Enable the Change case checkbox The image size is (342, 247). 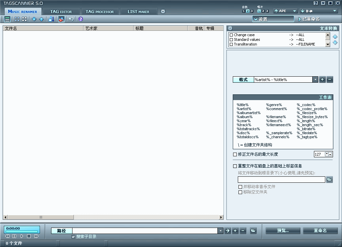(x=231, y=35)
